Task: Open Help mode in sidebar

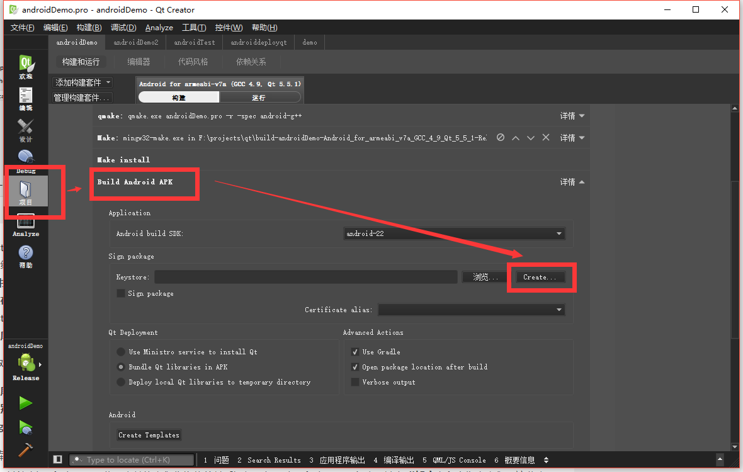Action: 26,257
